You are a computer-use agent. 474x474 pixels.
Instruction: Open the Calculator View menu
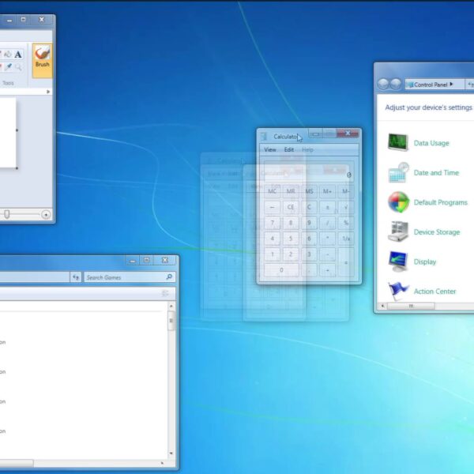click(x=270, y=149)
